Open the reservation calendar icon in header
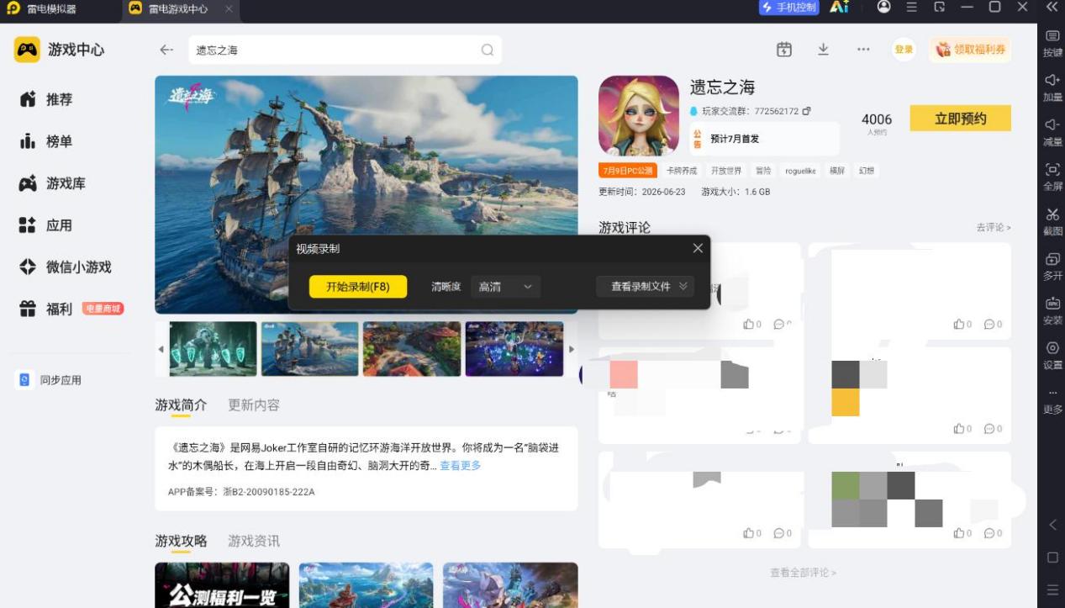Screen dimensions: 1065x608 click(x=784, y=50)
